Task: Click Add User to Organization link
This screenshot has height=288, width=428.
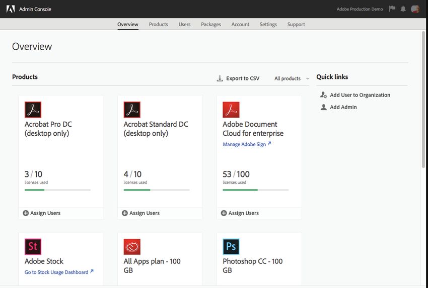Action: tap(360, 95)
